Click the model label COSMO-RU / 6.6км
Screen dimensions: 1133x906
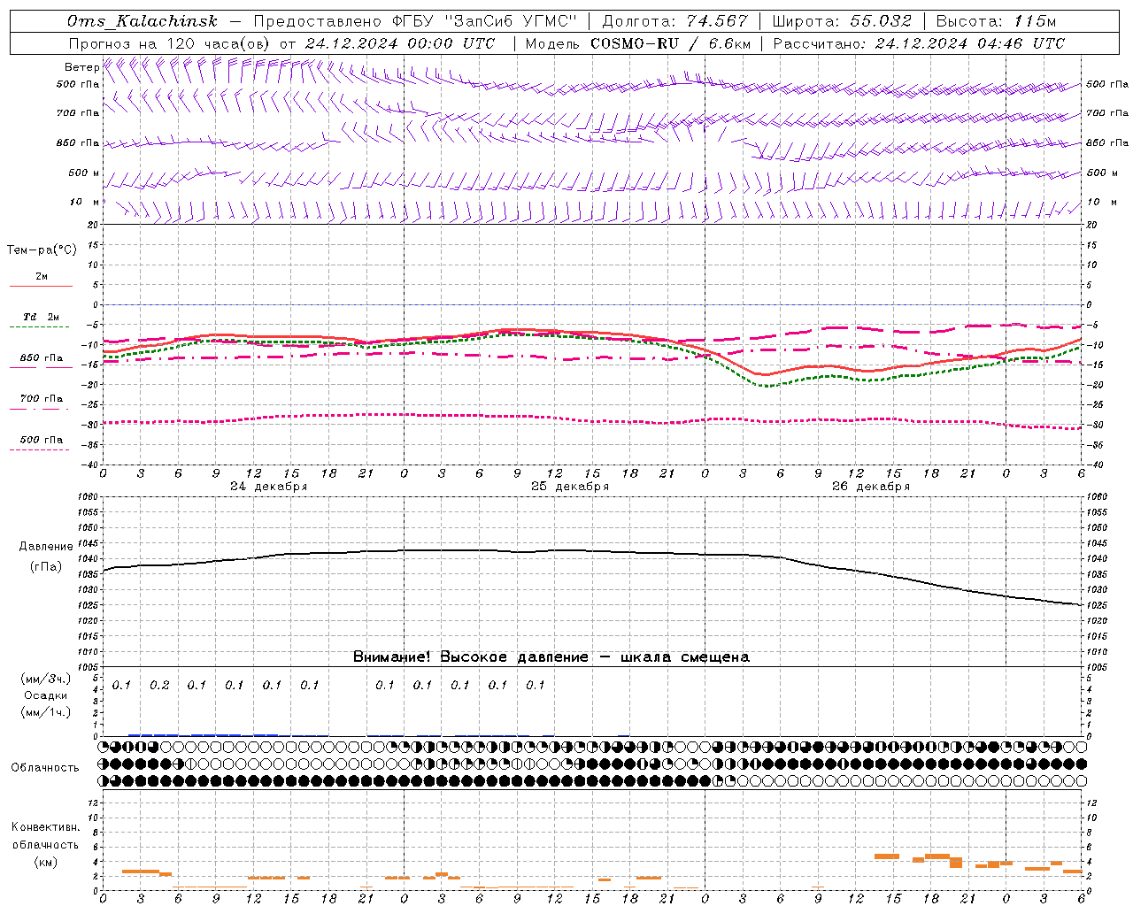tap(671, 43)
